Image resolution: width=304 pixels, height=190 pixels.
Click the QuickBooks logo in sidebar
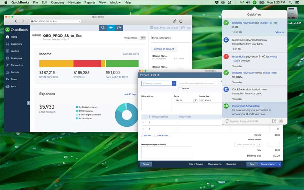coord(16,30)
